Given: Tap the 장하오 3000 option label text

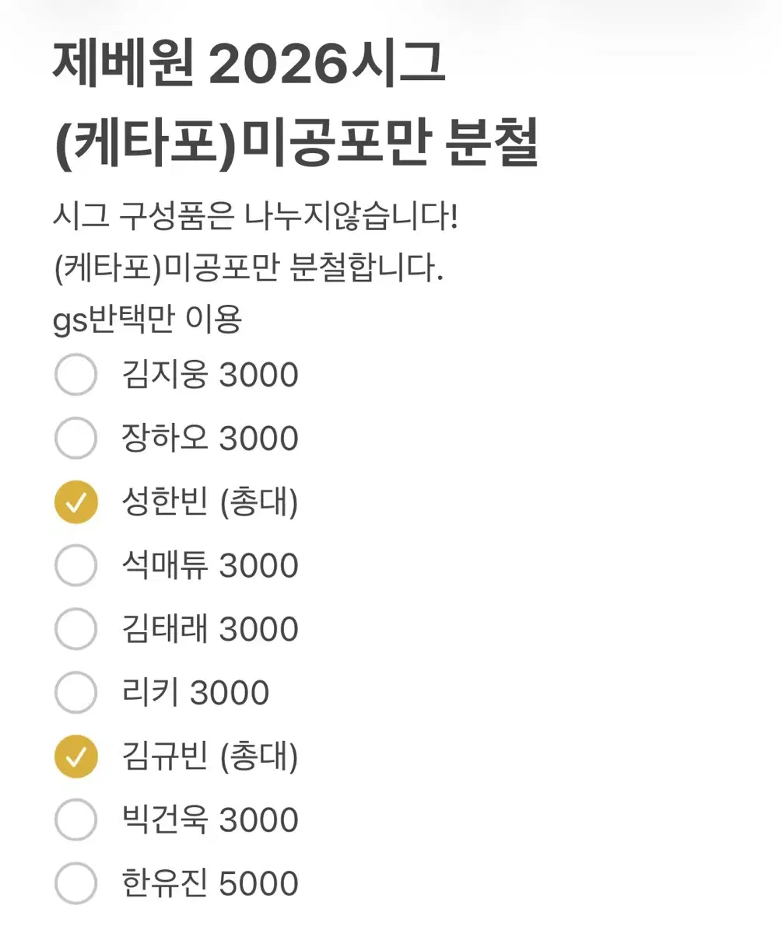Looking at the screenshot, I should click(x=210, y=439).
